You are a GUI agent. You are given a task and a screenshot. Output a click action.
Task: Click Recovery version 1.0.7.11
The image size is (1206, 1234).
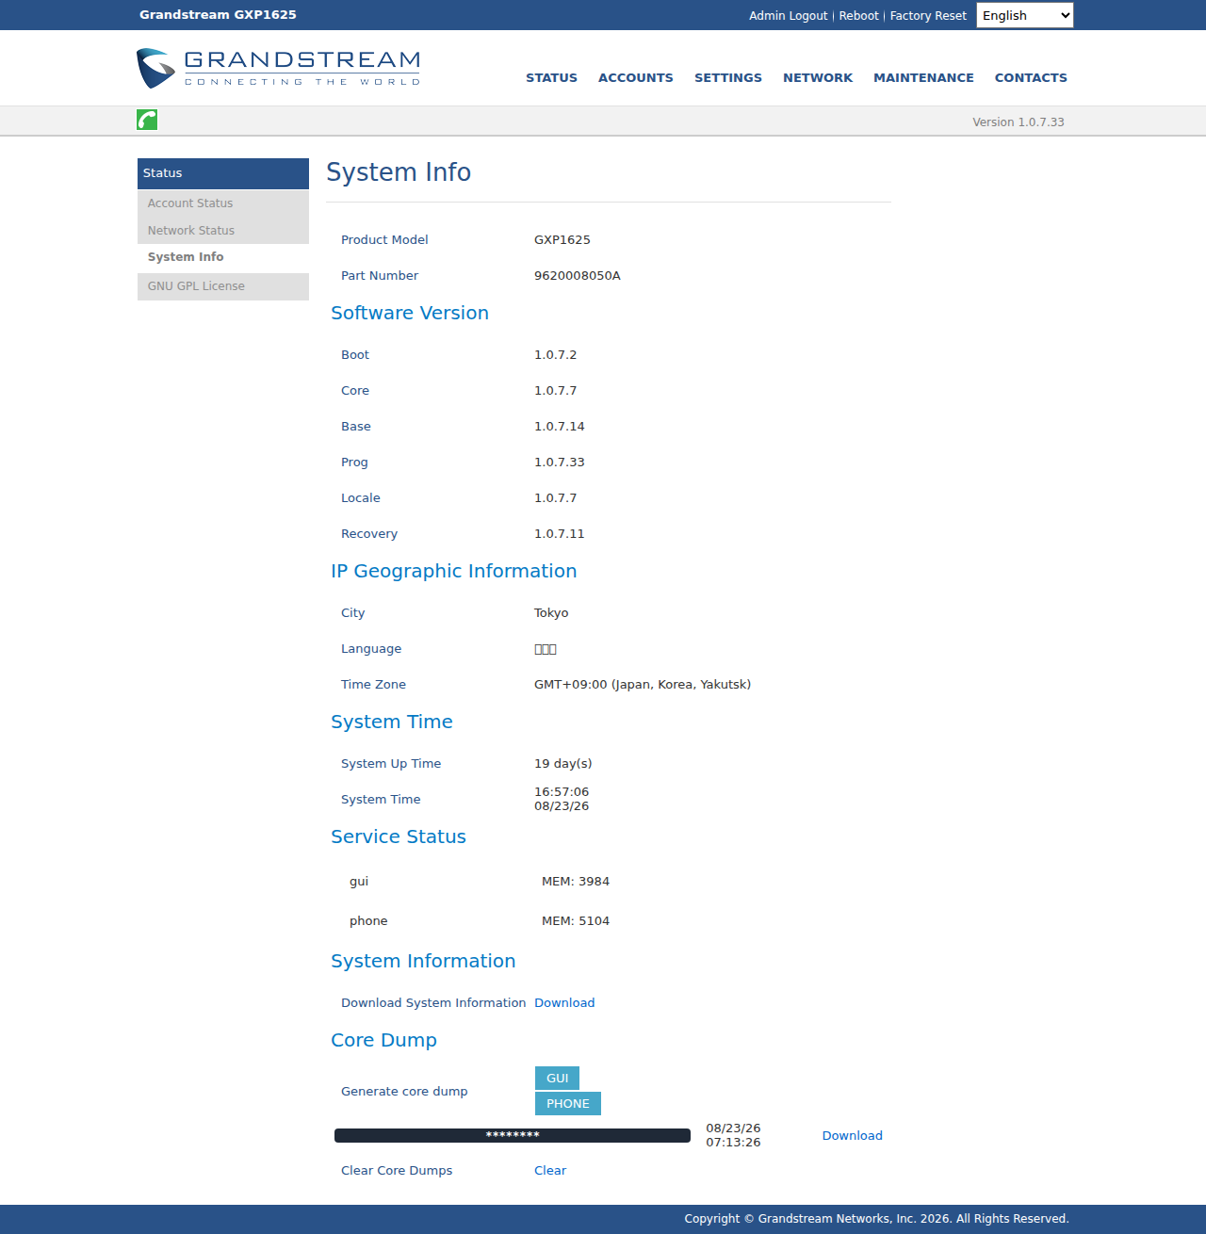click(x=560, y=534)
